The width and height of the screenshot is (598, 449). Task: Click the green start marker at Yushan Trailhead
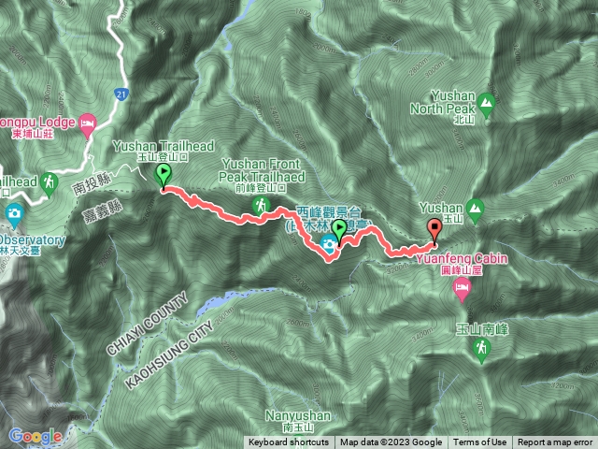[164, 176]
